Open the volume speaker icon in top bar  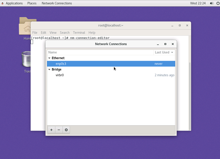click(212, 3)
